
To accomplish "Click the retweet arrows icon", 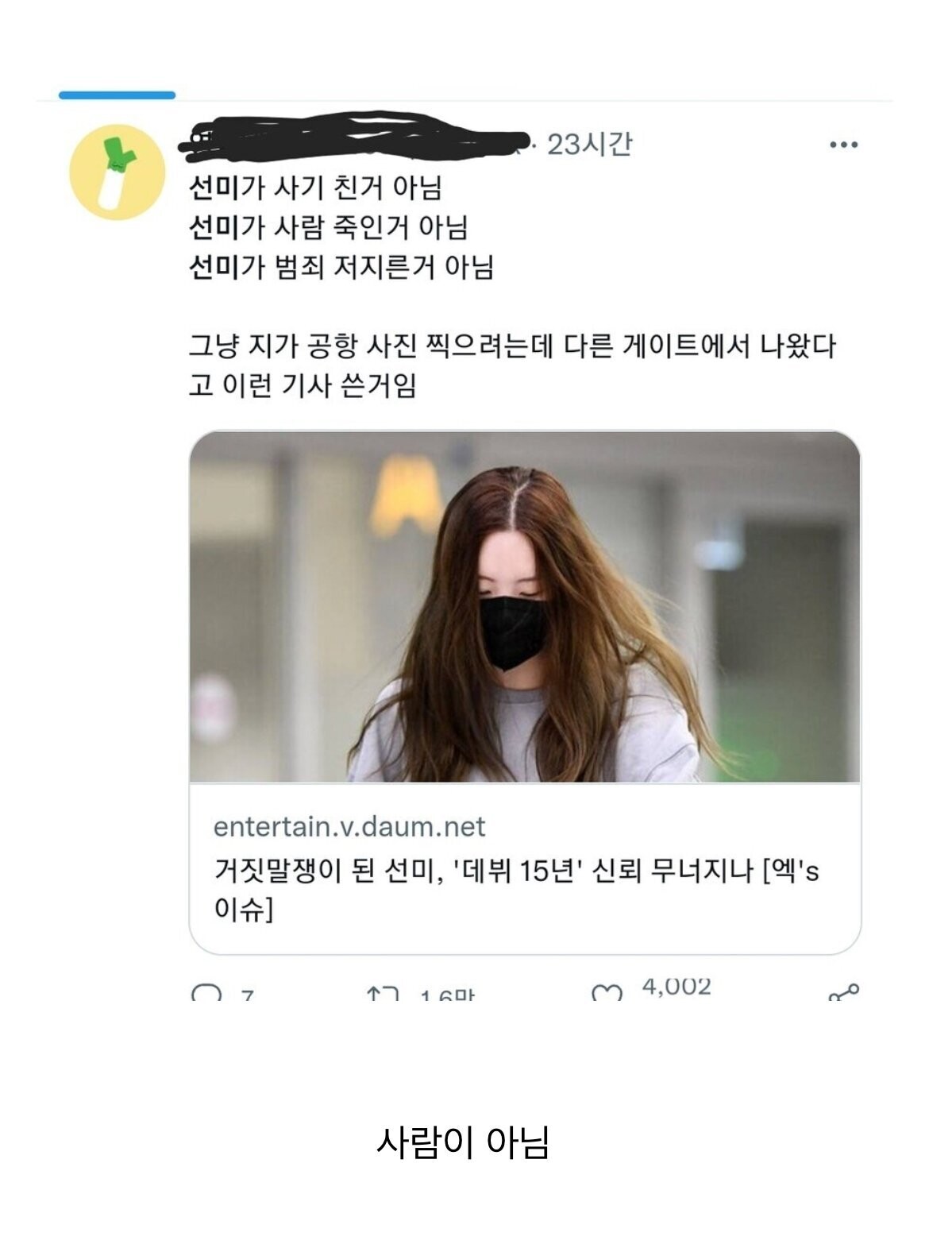I will [383, 993].
